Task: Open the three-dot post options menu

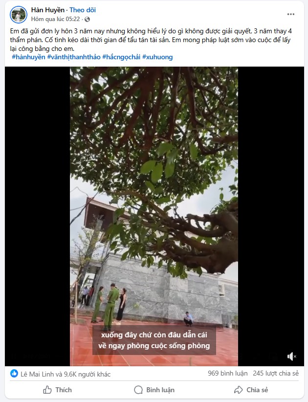Action: pyautogui.click(x=290, y=14)
